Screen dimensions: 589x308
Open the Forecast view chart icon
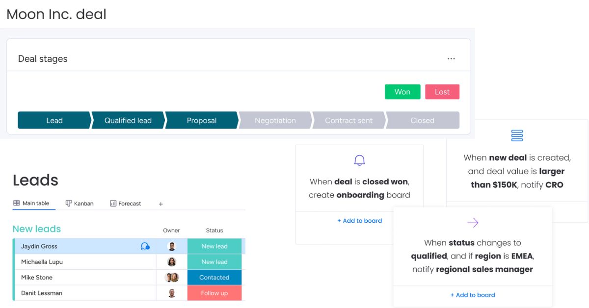point(114,203)
